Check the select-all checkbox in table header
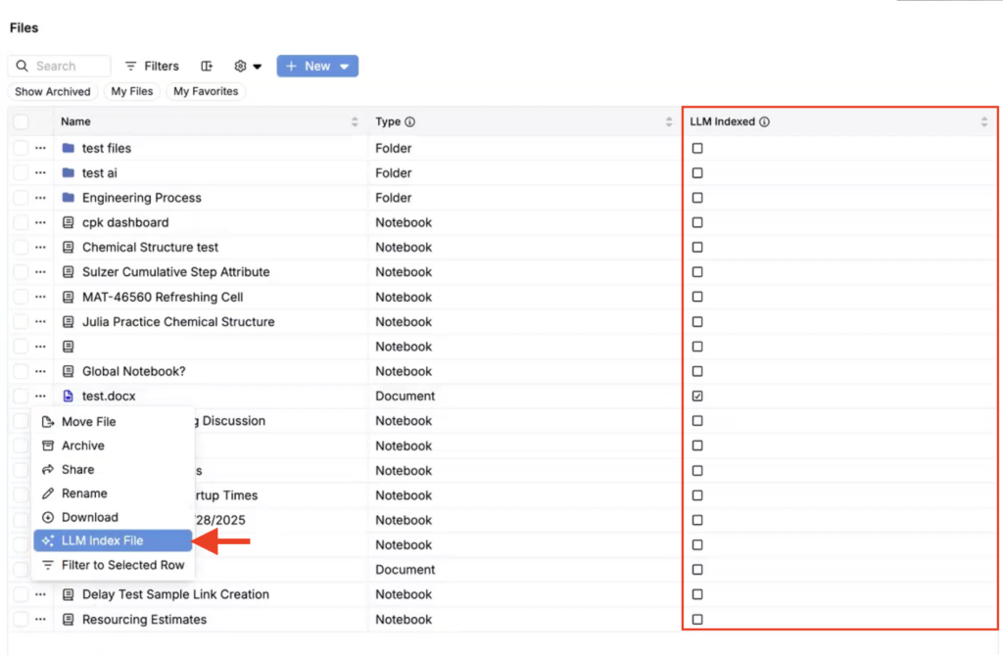The width and height of the screenshot is (1003, 655). tap(21, 121)
